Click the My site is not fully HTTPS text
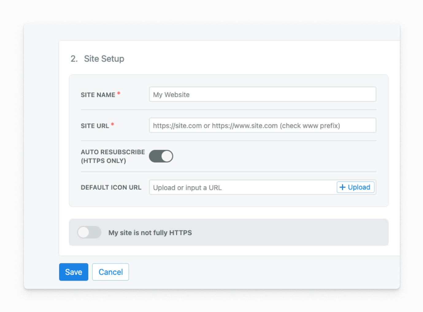 [x=150, y=233]
